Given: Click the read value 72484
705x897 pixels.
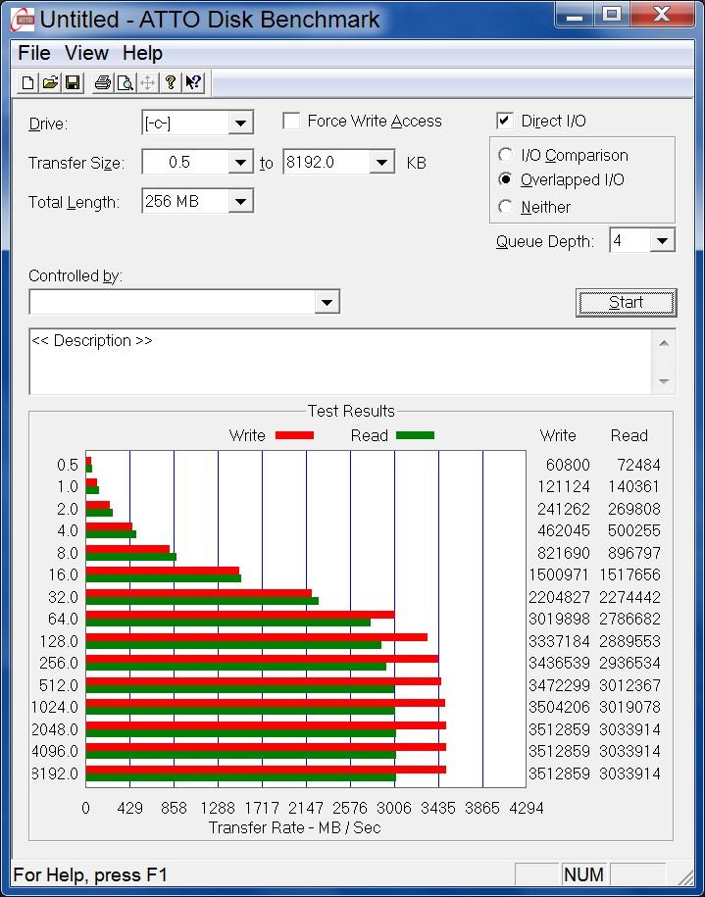Looking at the screenshot, I should 638,465.
